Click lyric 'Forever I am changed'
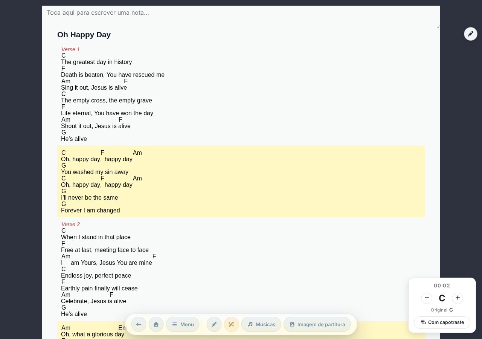 coord(90,211)
